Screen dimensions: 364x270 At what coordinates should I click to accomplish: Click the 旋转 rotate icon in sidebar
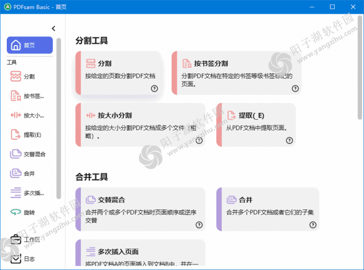click(x=15, y=212)
